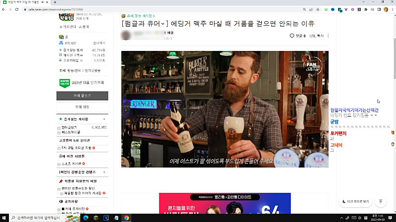396x222 pixels.
Task: Toggle dark mode with 다크 모드로 보기
Action: (355, 201)
